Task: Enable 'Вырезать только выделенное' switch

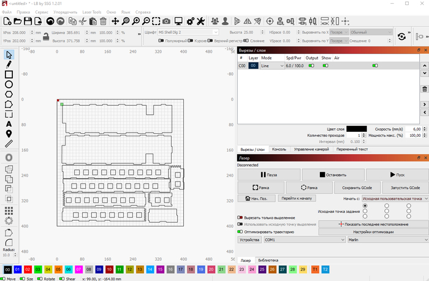Action: pyautogui.click(x=240, y=217)
